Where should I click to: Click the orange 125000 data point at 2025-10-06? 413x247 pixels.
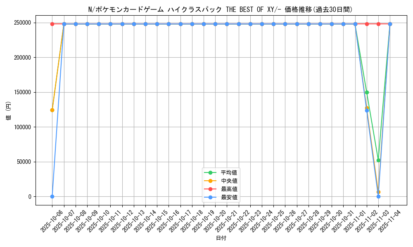(51, 110)
